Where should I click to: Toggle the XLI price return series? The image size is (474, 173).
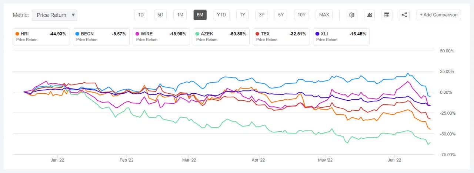click(x=341, y=37)
